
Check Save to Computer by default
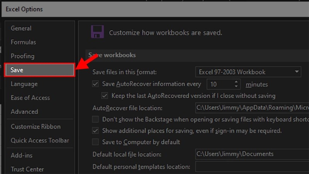click(x=96, y=142)
